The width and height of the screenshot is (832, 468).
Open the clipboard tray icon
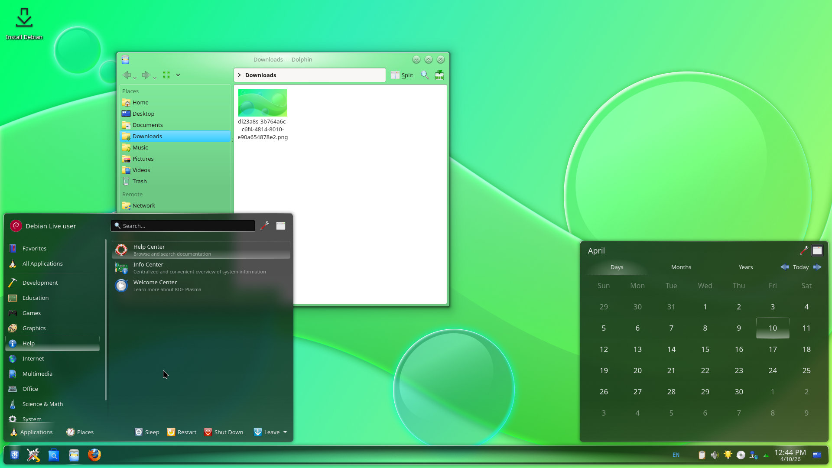click(x=702, y=455)
